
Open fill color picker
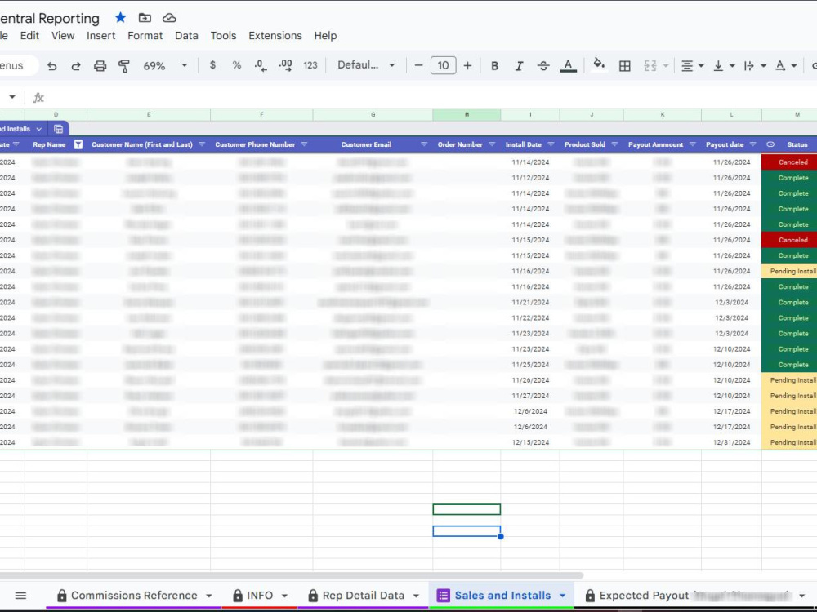pyautogui.click(x=599, y=64)
